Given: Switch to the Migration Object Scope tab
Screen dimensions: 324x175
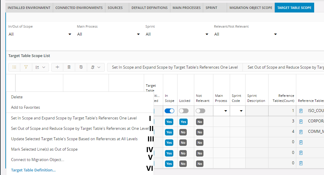Looking at the screenshot, I should pos(251,8).
